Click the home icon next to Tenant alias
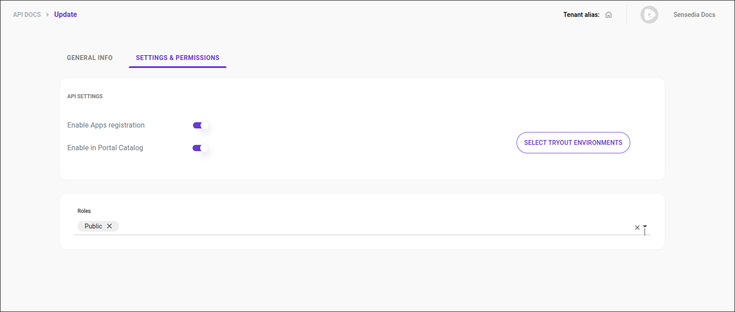The image size is (735, 312). click(x=608, y=14)
